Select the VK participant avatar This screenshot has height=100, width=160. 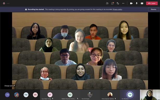[x=35, y=95]
